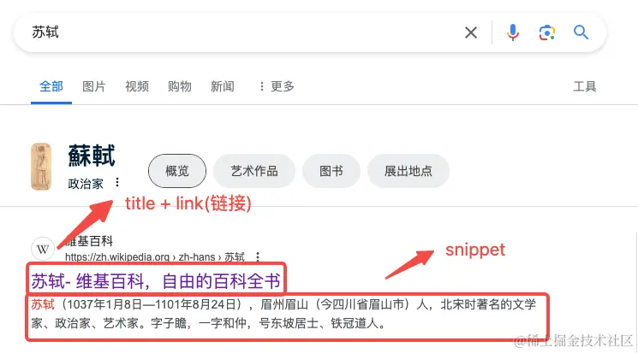Click the blue magnifying glass search icon

[x=581, y=32]
